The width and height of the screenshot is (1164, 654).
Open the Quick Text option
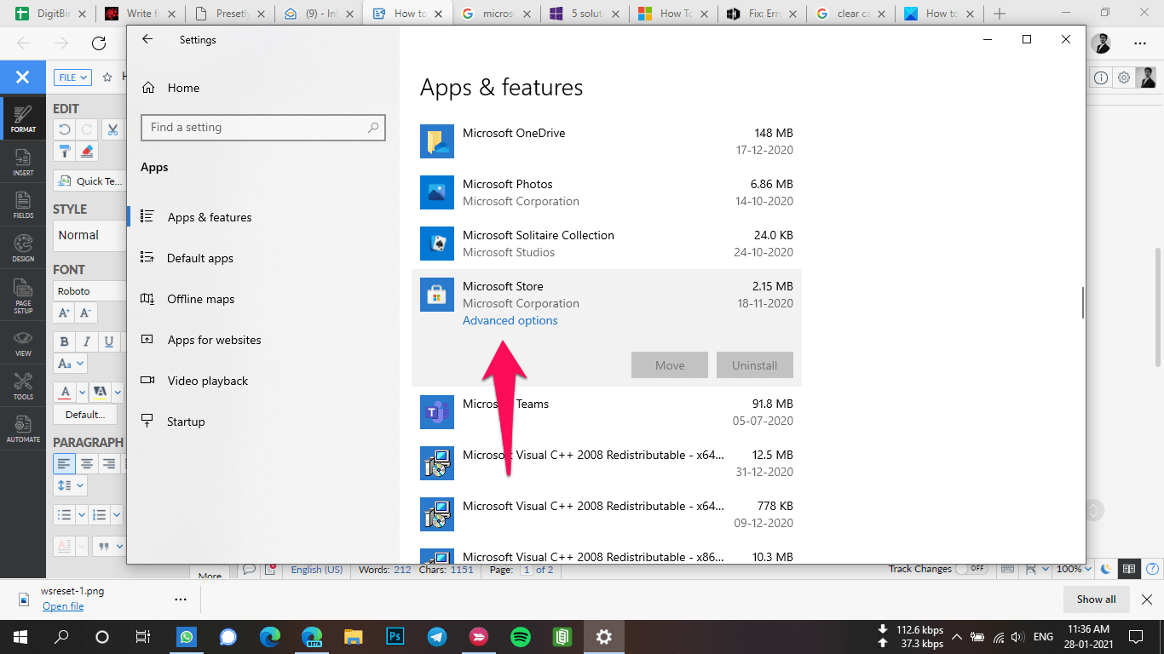coord(89,181)
